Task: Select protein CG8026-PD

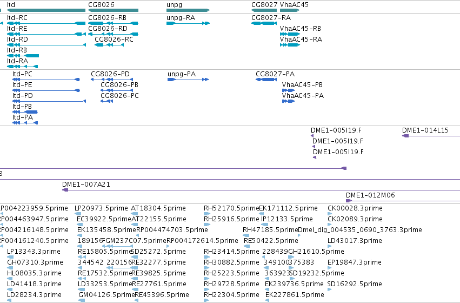Action: tap(110, 74)
